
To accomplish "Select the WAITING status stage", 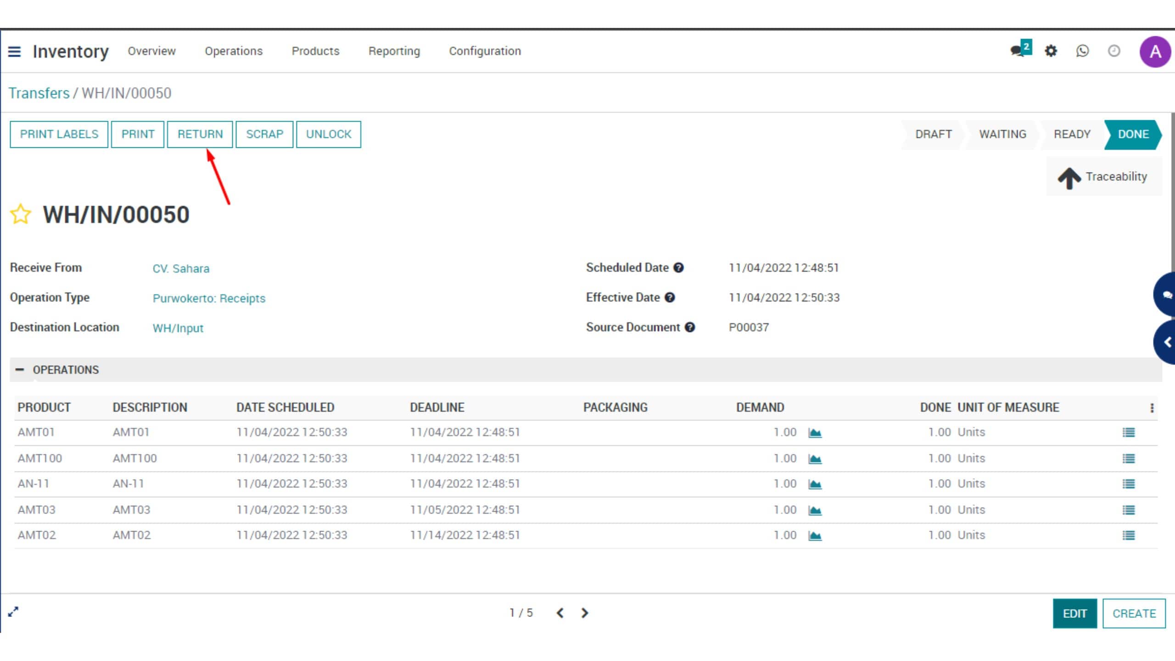I will point(1002,134).
